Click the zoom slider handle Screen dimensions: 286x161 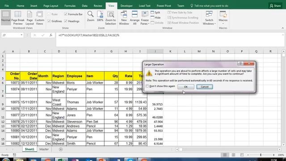pos(261,155)
